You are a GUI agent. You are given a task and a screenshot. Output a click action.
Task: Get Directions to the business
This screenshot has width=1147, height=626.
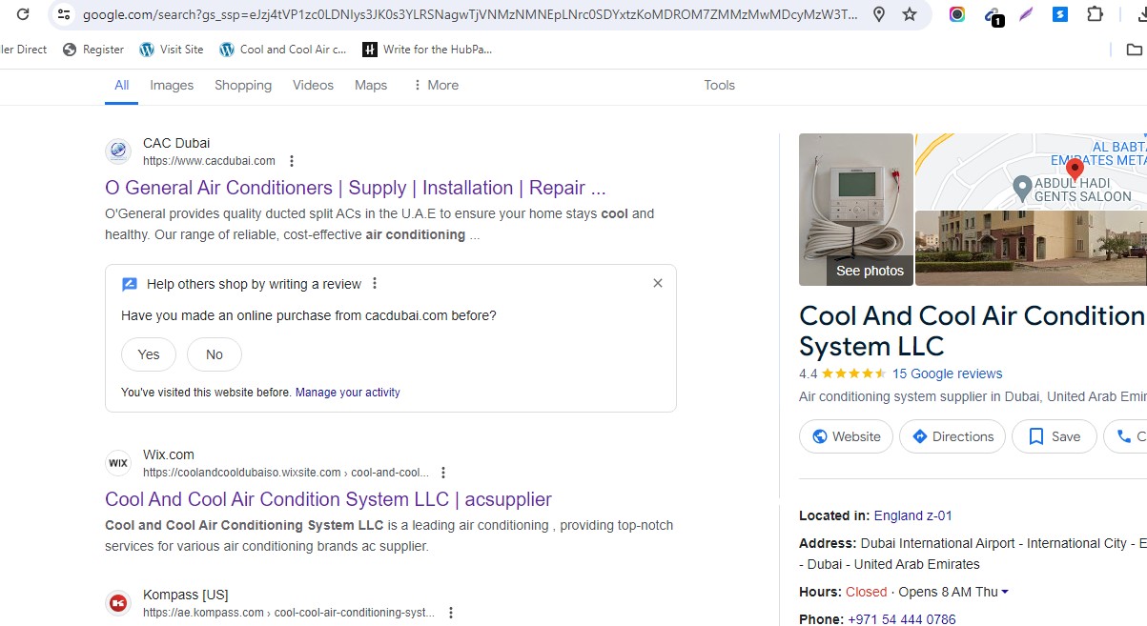[x=952, y=436]
